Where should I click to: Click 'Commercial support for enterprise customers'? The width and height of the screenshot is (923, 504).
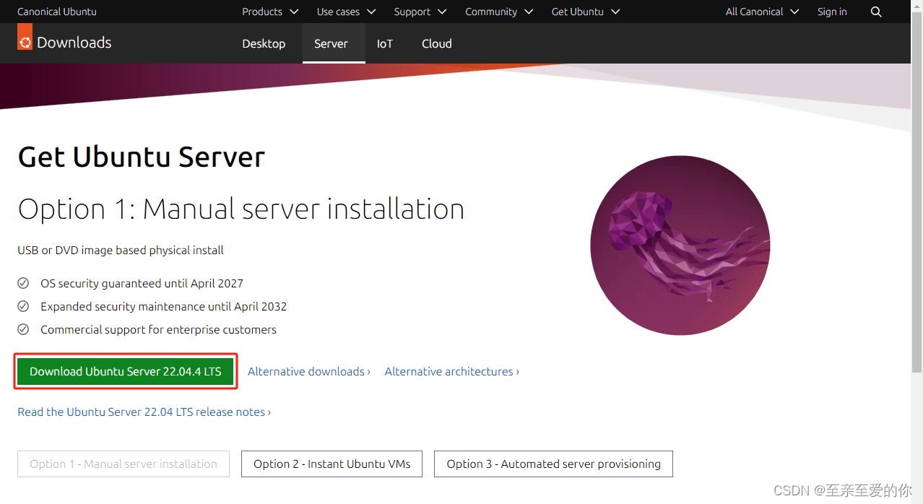(158, 330)
